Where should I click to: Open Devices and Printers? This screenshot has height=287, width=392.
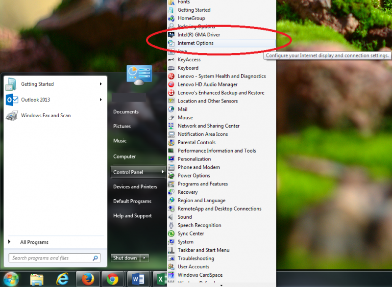click(x=135, y=186)
